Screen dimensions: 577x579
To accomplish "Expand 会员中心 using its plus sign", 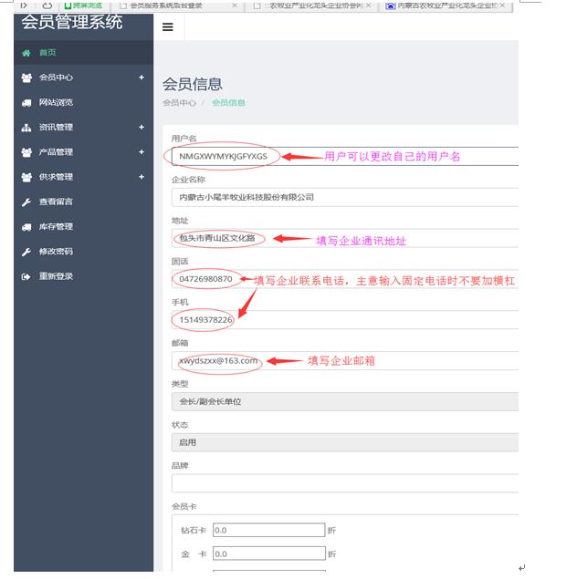I will coord(142,78).
